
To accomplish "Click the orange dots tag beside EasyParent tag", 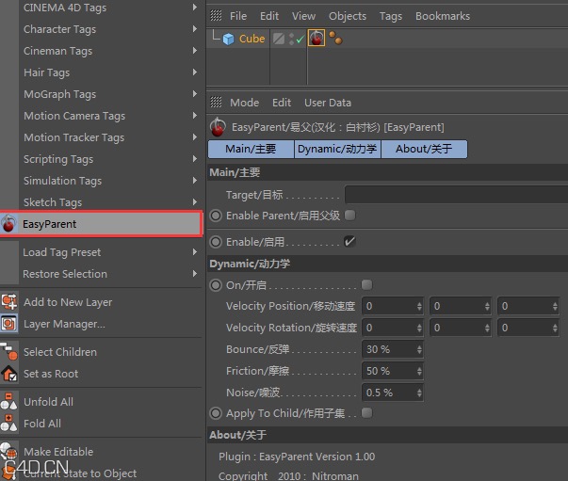I will tap(335, 38).
